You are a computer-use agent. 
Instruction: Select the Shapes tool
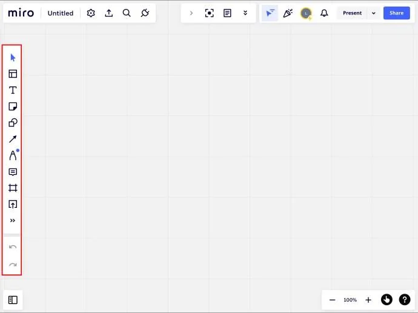coord(13,123)
